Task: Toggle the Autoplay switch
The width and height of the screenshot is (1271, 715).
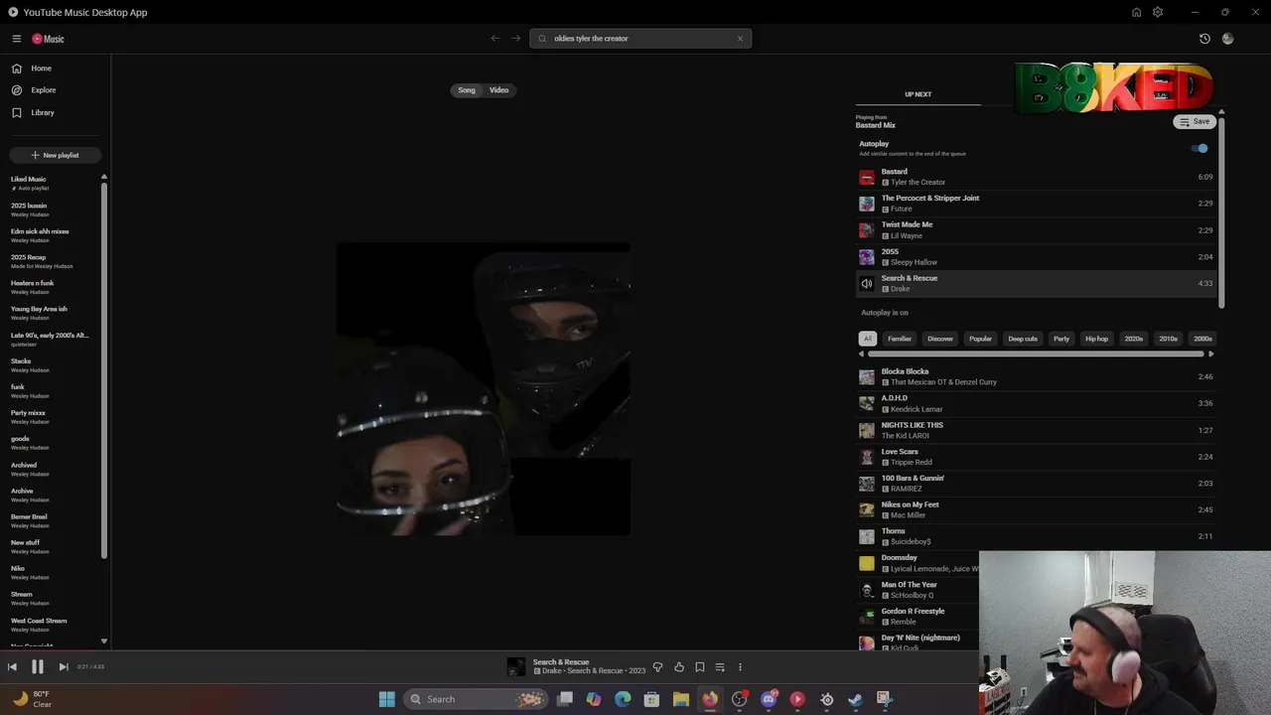Action: [x=1200, y=148]
